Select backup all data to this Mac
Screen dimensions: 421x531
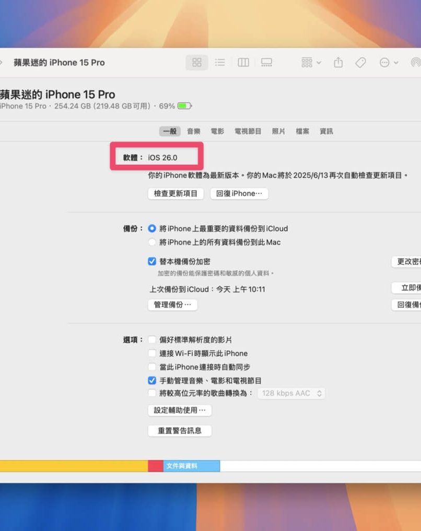[152, 242]
